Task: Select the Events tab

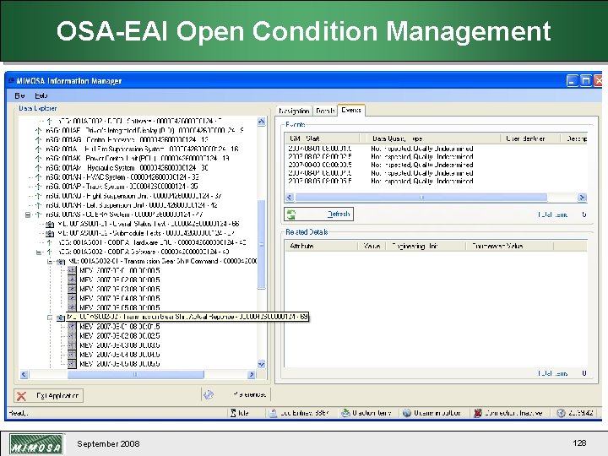Action: coord(351,110)
